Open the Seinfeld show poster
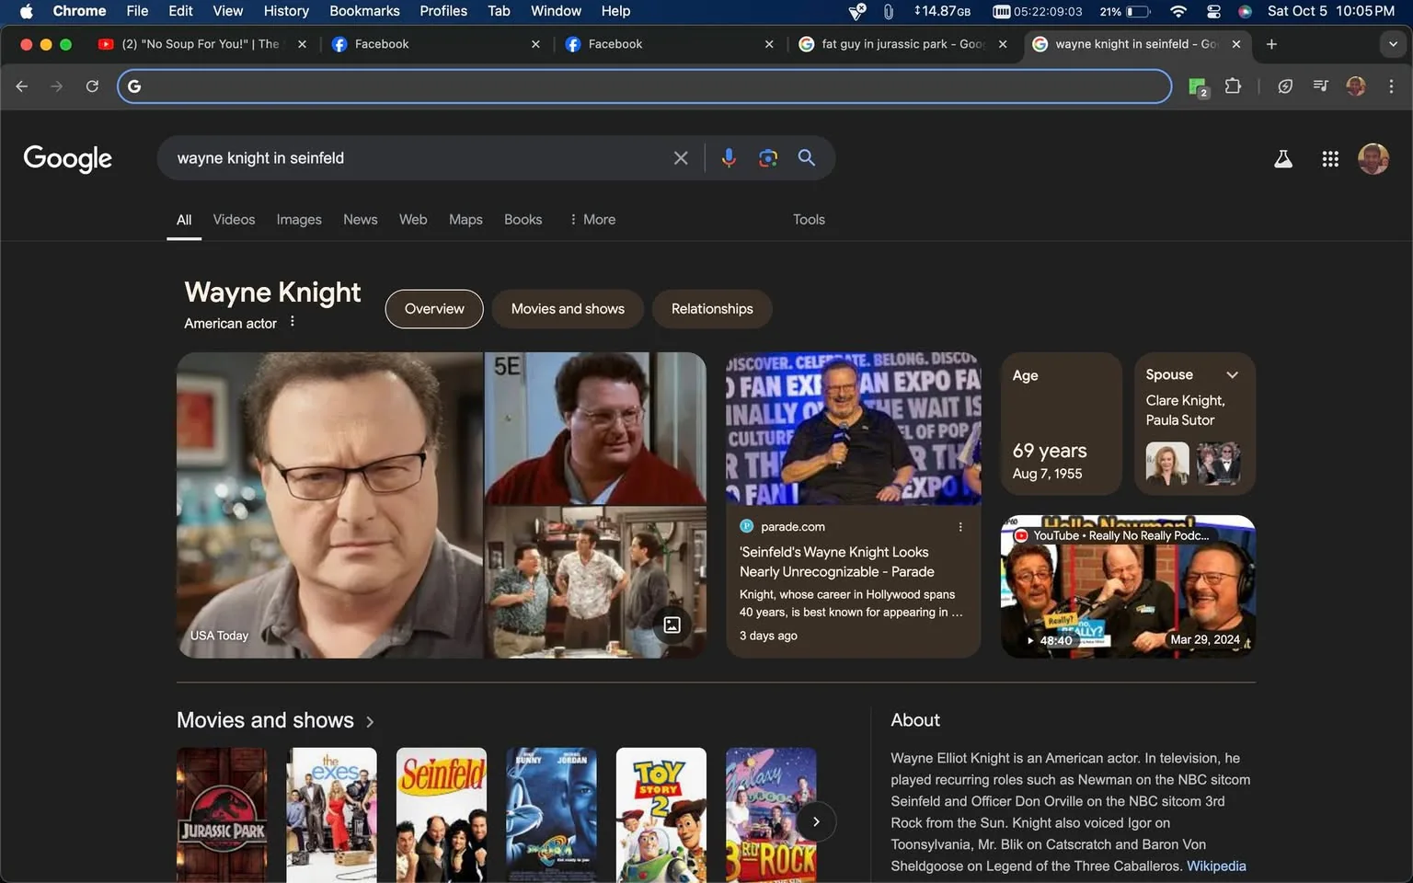This screenshot has height=883, width=1413. click(x=442, y=816)
